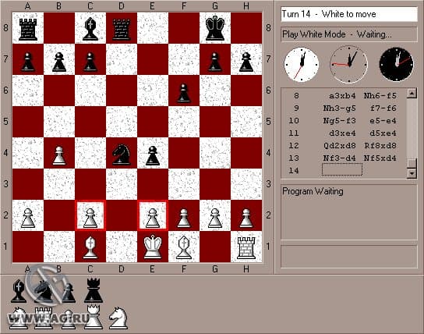Click the empty e3 square
The height and width of the screenshot is (334, 424).
coord(153,184)
